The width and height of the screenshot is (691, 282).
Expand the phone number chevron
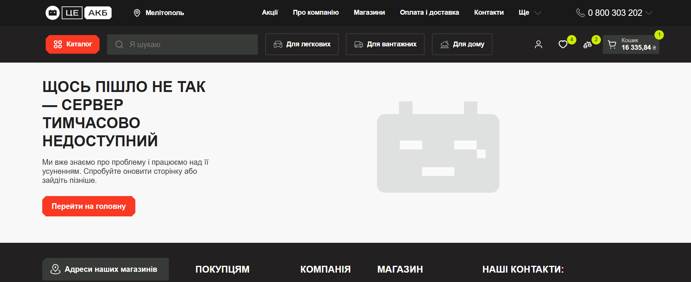649,13
